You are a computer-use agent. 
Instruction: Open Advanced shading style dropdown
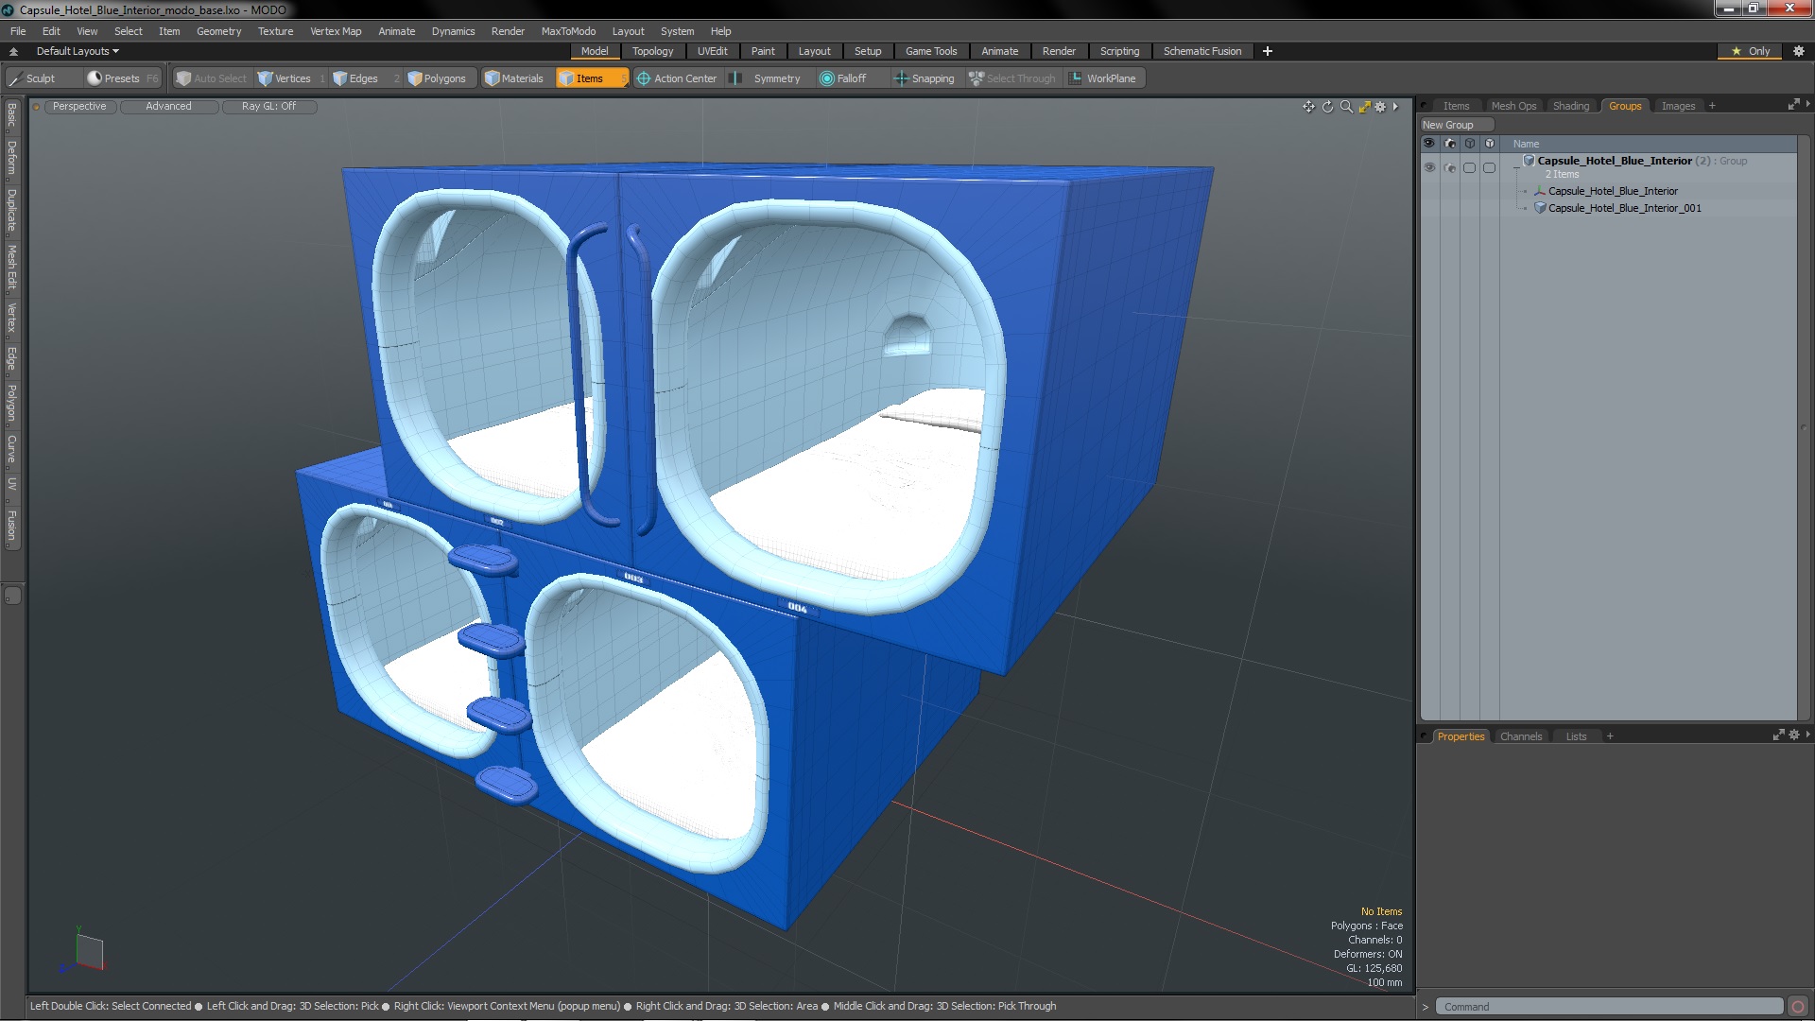tap(168, 107)
